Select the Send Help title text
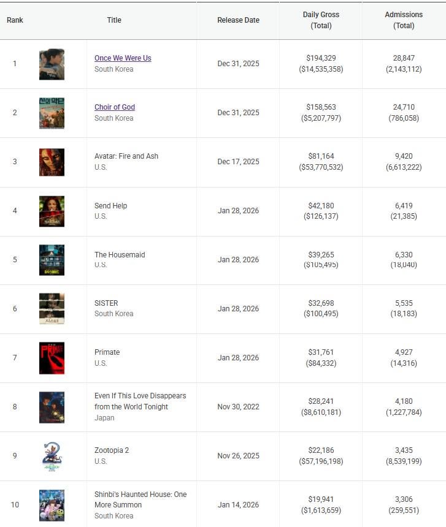Image resolution: width=446 pixels, height=527 pixels. (x=111, y=206)
